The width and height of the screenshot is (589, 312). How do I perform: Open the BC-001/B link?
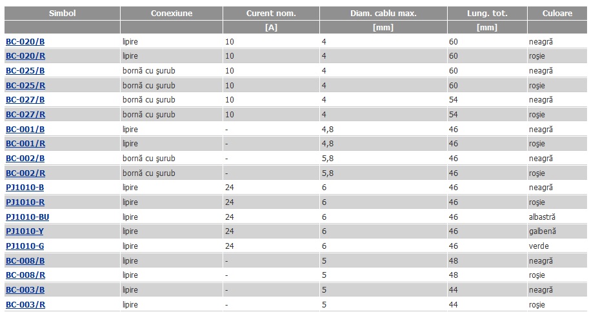pyautogui.click(x=25, y=130)
